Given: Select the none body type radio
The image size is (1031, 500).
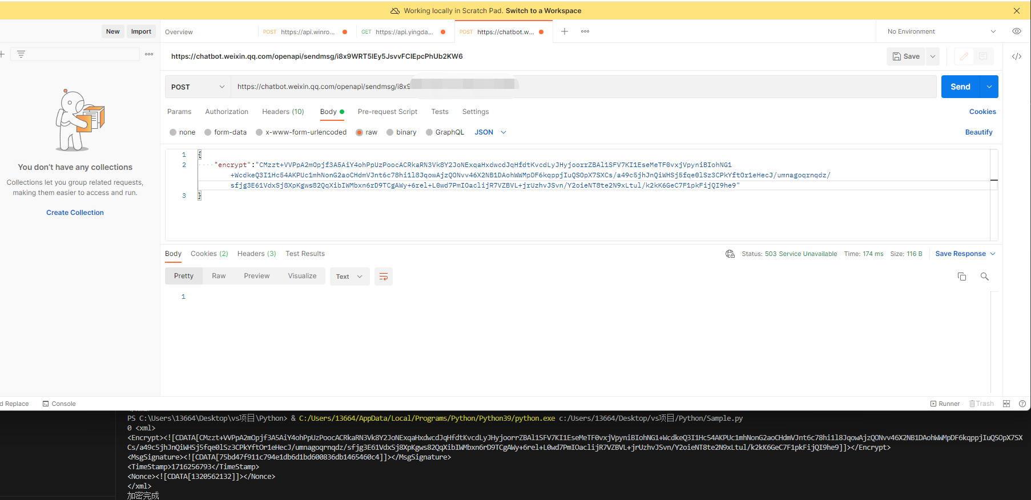Looking at the screenshot, I should point(173,132).
